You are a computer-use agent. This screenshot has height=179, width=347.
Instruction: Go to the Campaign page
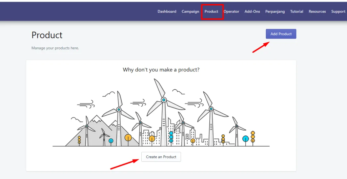coord(190,12)
